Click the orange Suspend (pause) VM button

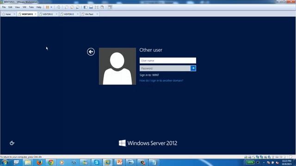click(x=47, y=7)
